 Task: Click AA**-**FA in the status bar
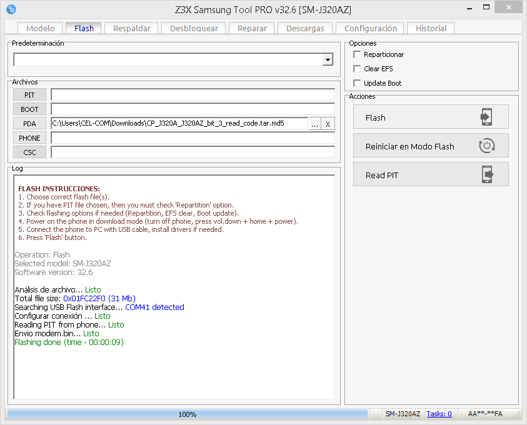[x=485, y=414]
